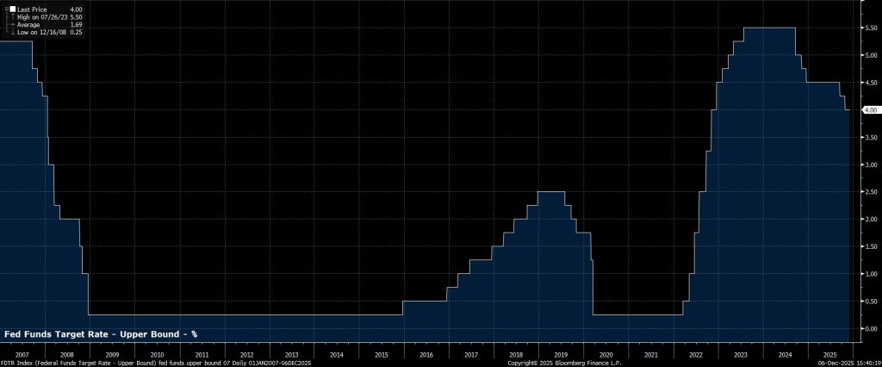Click the Average marker icon in legend

[x=13, y=25]
